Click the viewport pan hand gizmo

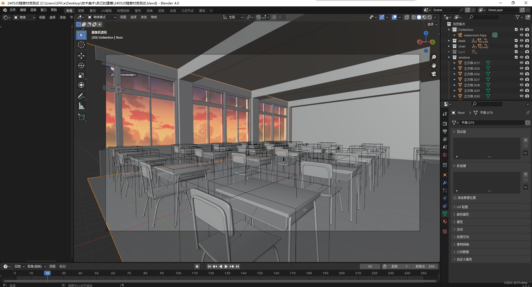point(434,66)
